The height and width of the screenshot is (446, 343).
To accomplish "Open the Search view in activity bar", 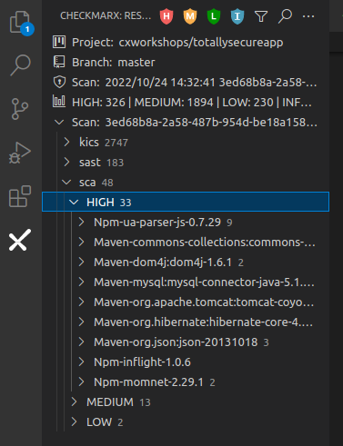I will (21, 64).
